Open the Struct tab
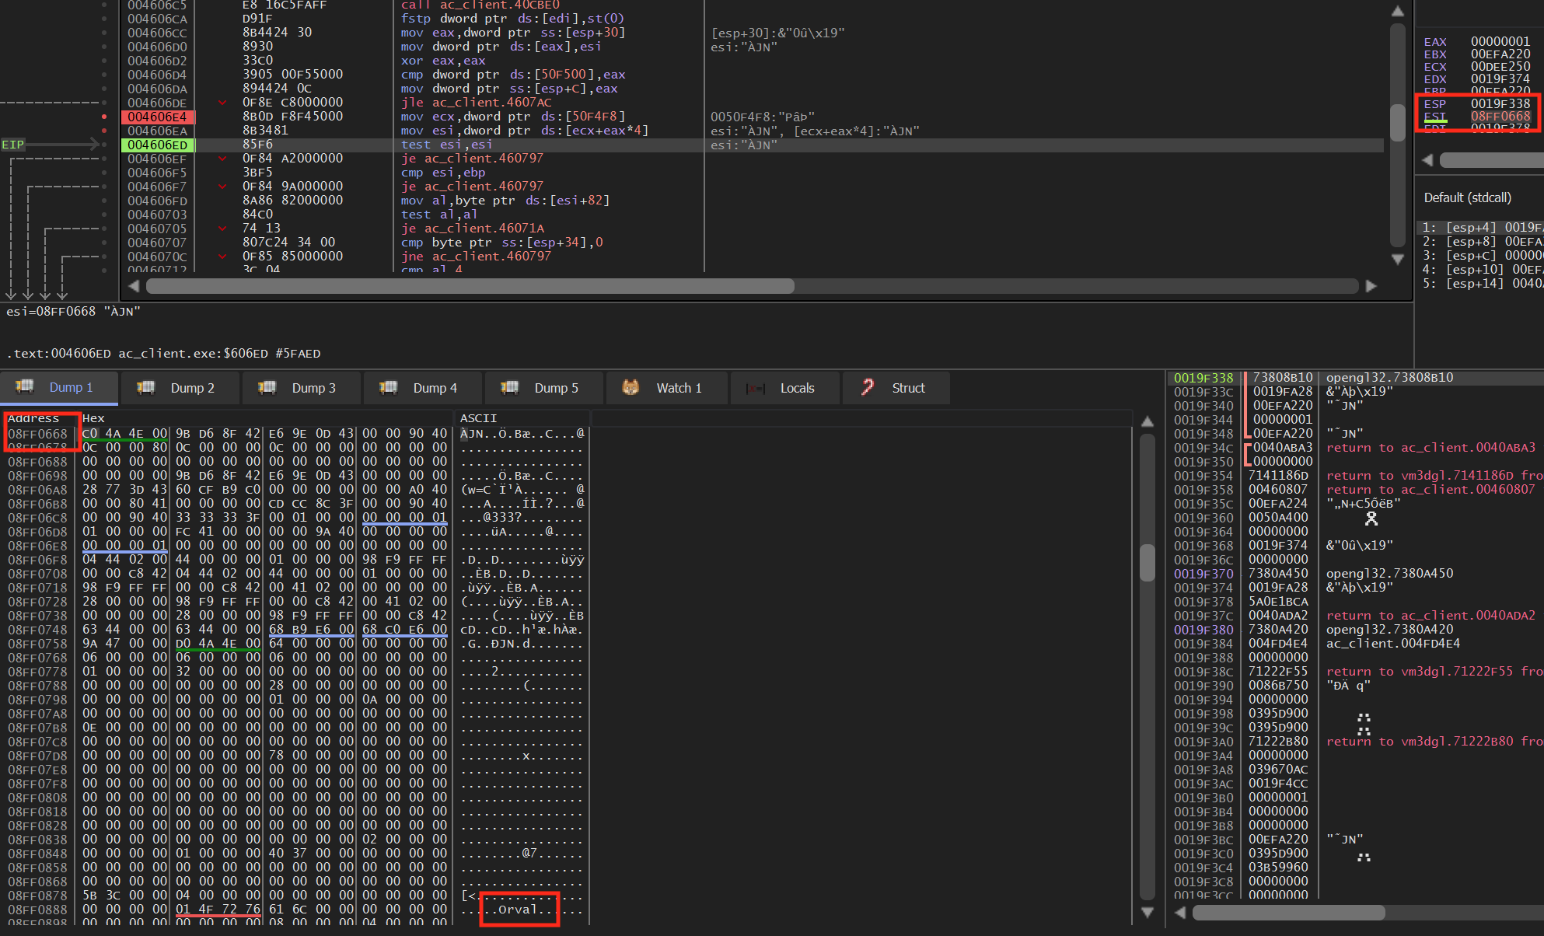The image size is (1544, 936). 896,387
